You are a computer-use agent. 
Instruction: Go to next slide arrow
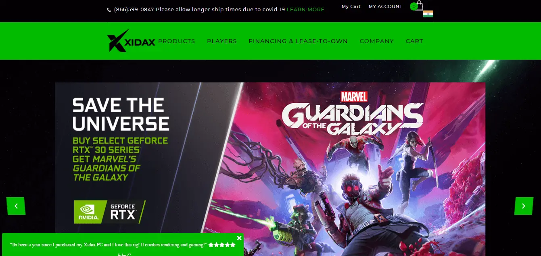(524, 206)
